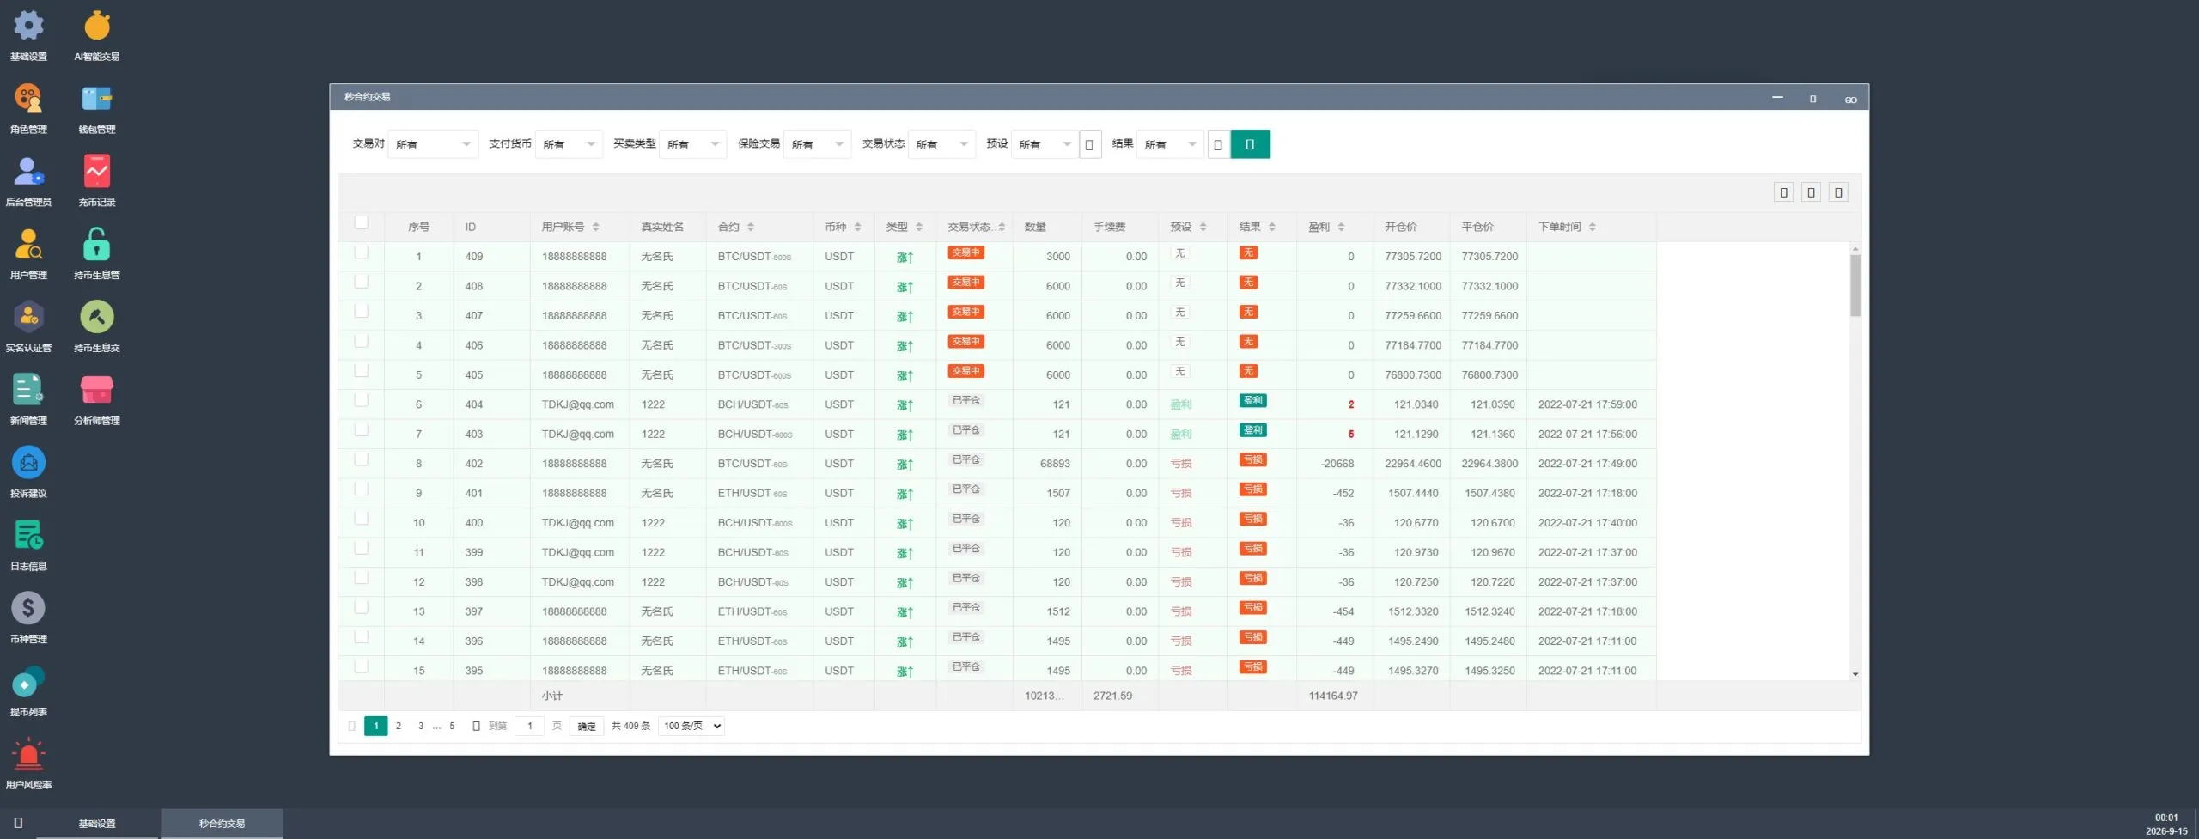This screenshot has height=839, width=2199.
Task: Open the 币种管理 dollar icon
Action: coord(28,608)
